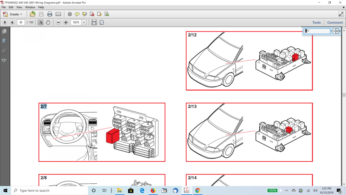The width and height of the screenshot is (346, 195).
Task: Open the View menu
Action: (19, 7)
